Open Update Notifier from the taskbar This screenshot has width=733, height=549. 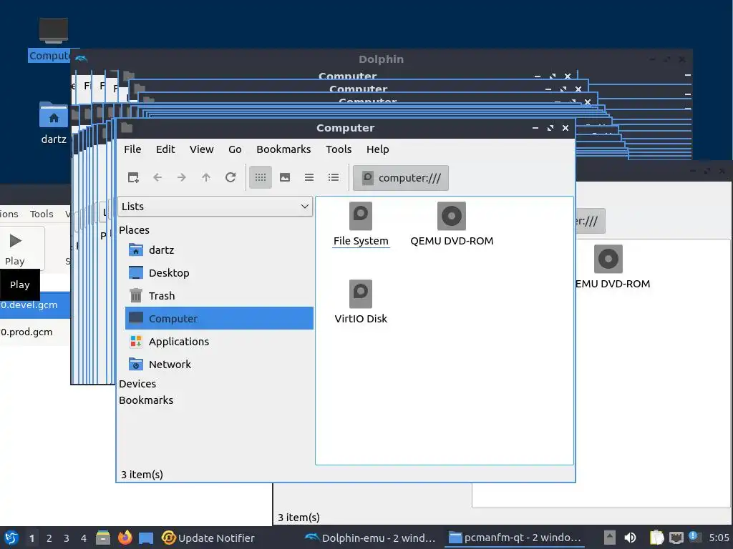point(208,538)
